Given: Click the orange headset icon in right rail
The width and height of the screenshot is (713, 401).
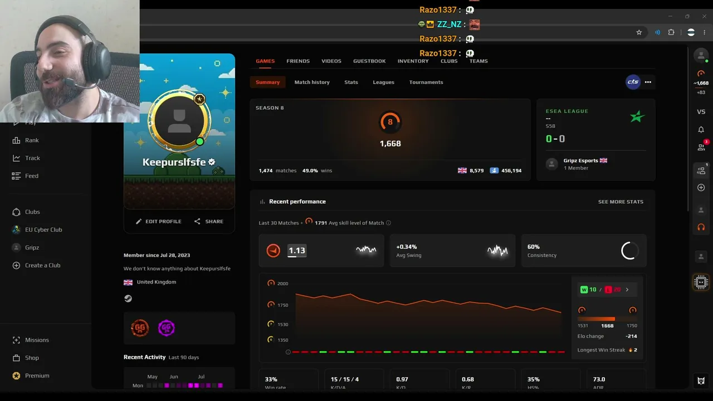Looking at the screenshot, I should (701, 227).
